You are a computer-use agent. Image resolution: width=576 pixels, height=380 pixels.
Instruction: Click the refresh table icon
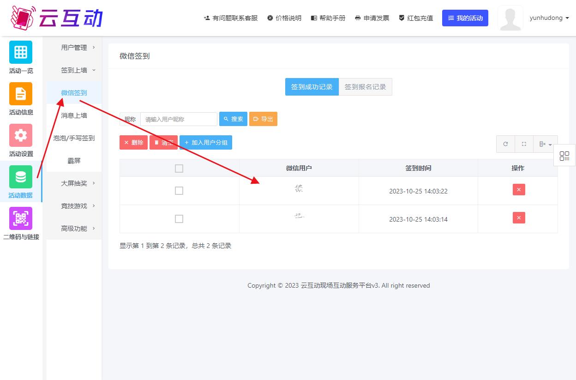pos(505,144)
